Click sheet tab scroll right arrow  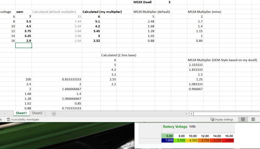(x=5, y=114)
